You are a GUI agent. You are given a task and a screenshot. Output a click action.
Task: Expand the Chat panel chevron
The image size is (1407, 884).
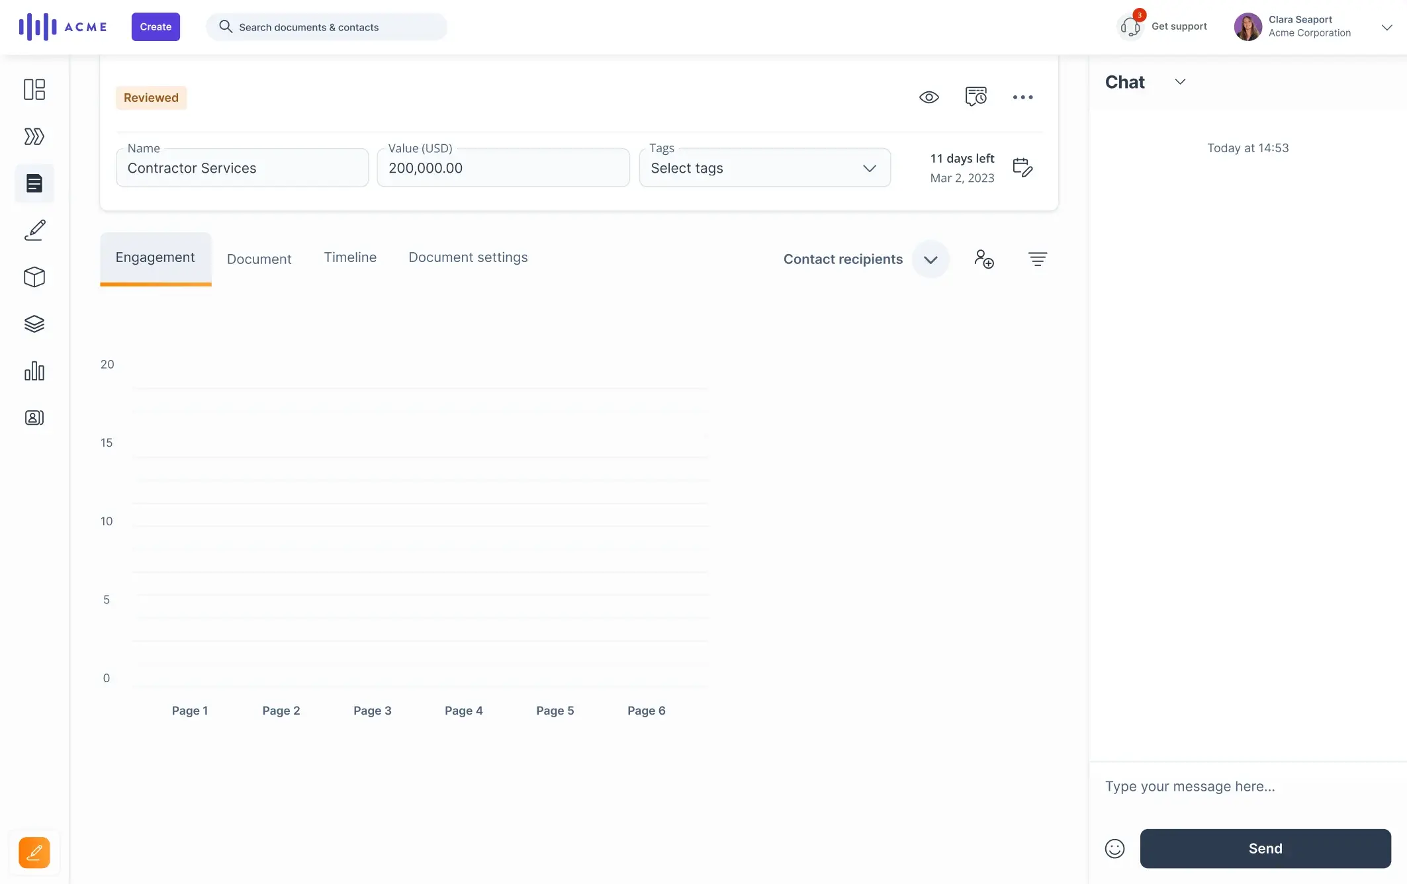1179,81
